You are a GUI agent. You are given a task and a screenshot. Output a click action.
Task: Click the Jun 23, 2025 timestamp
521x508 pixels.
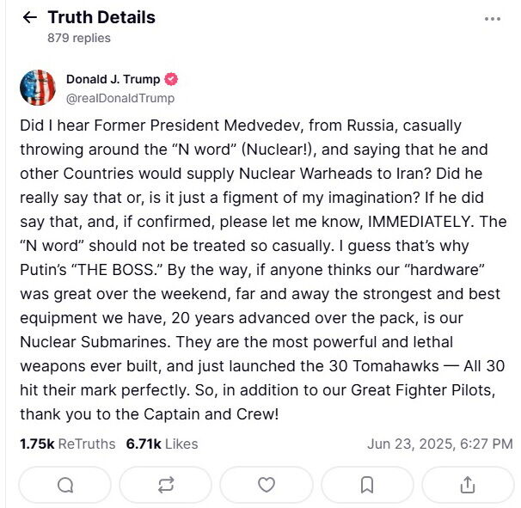pyautogui.click(x=439, y=444)
